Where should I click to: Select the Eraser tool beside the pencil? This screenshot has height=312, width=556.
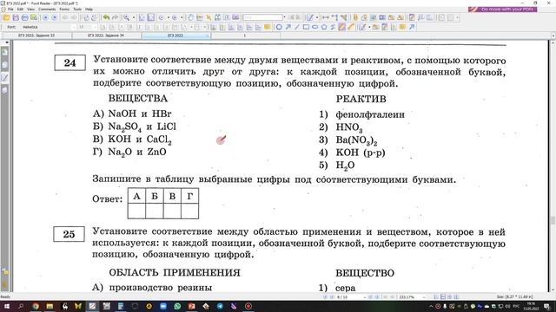[351, 27]
